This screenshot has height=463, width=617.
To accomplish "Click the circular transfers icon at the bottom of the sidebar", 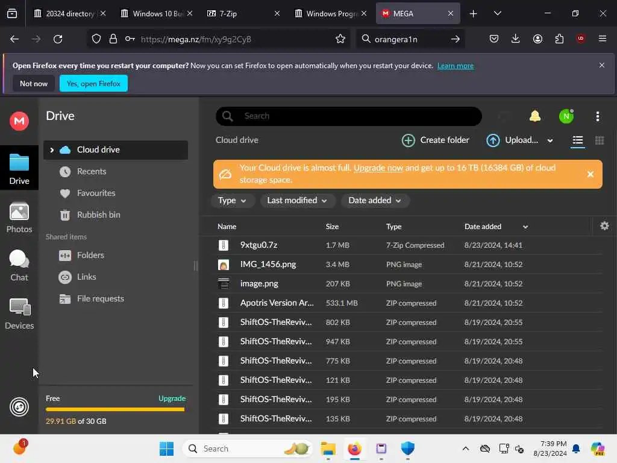I will 19,407.
